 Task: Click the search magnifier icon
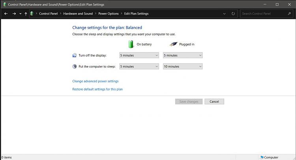[x=289, y=13]
